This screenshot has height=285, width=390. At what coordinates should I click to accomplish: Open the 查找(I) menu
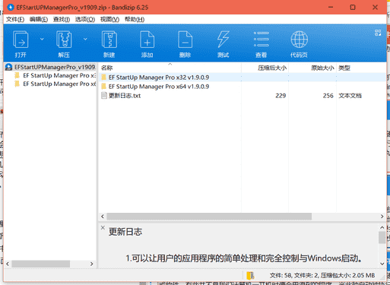62,20
